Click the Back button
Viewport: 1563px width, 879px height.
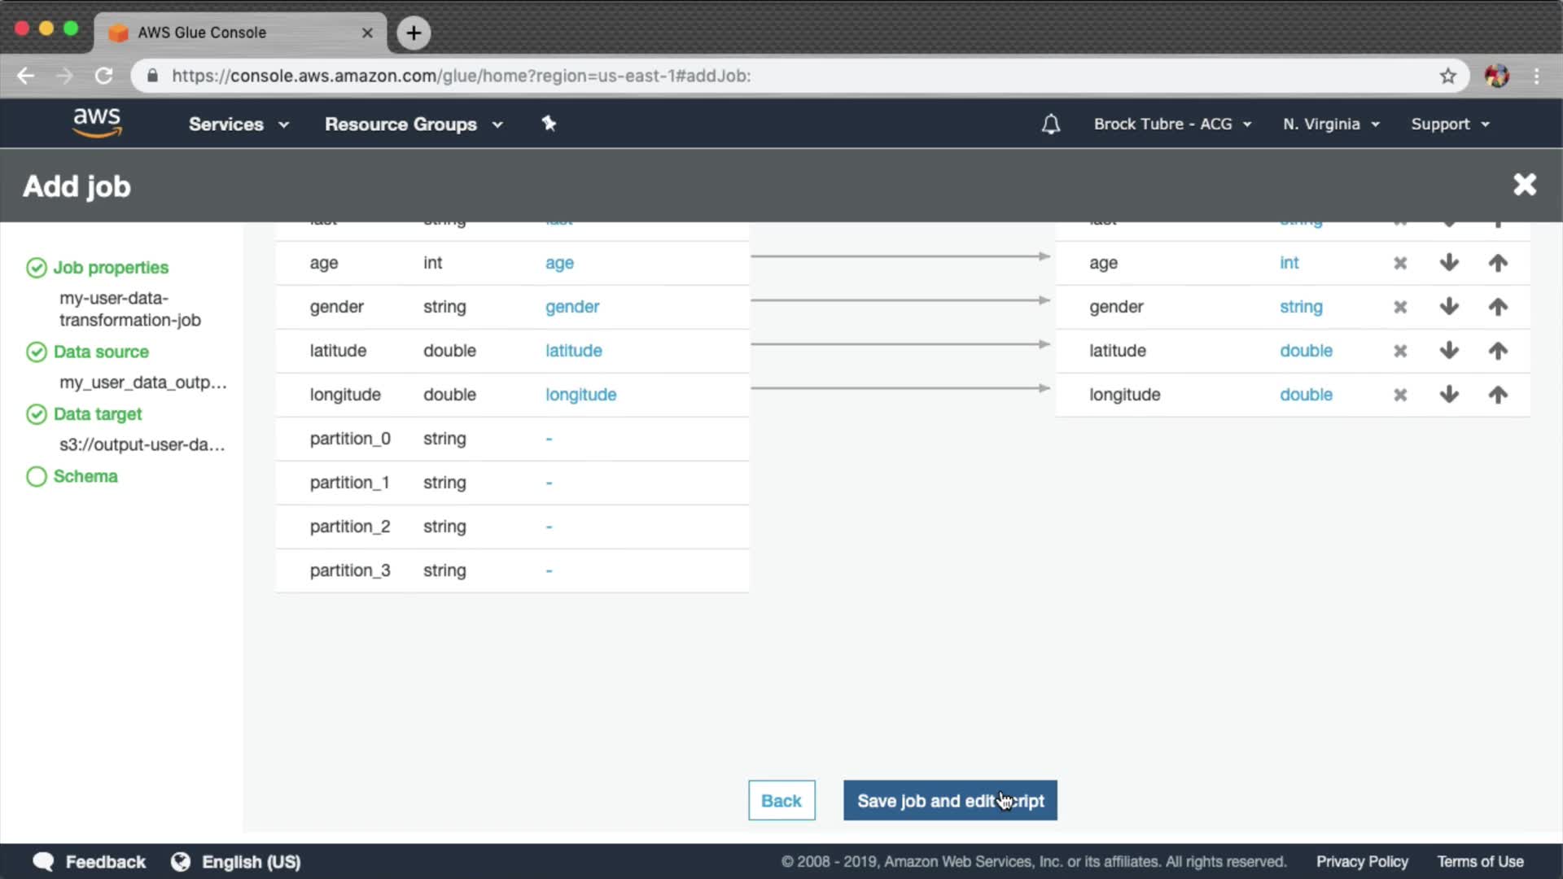click(x=781, y=801)
